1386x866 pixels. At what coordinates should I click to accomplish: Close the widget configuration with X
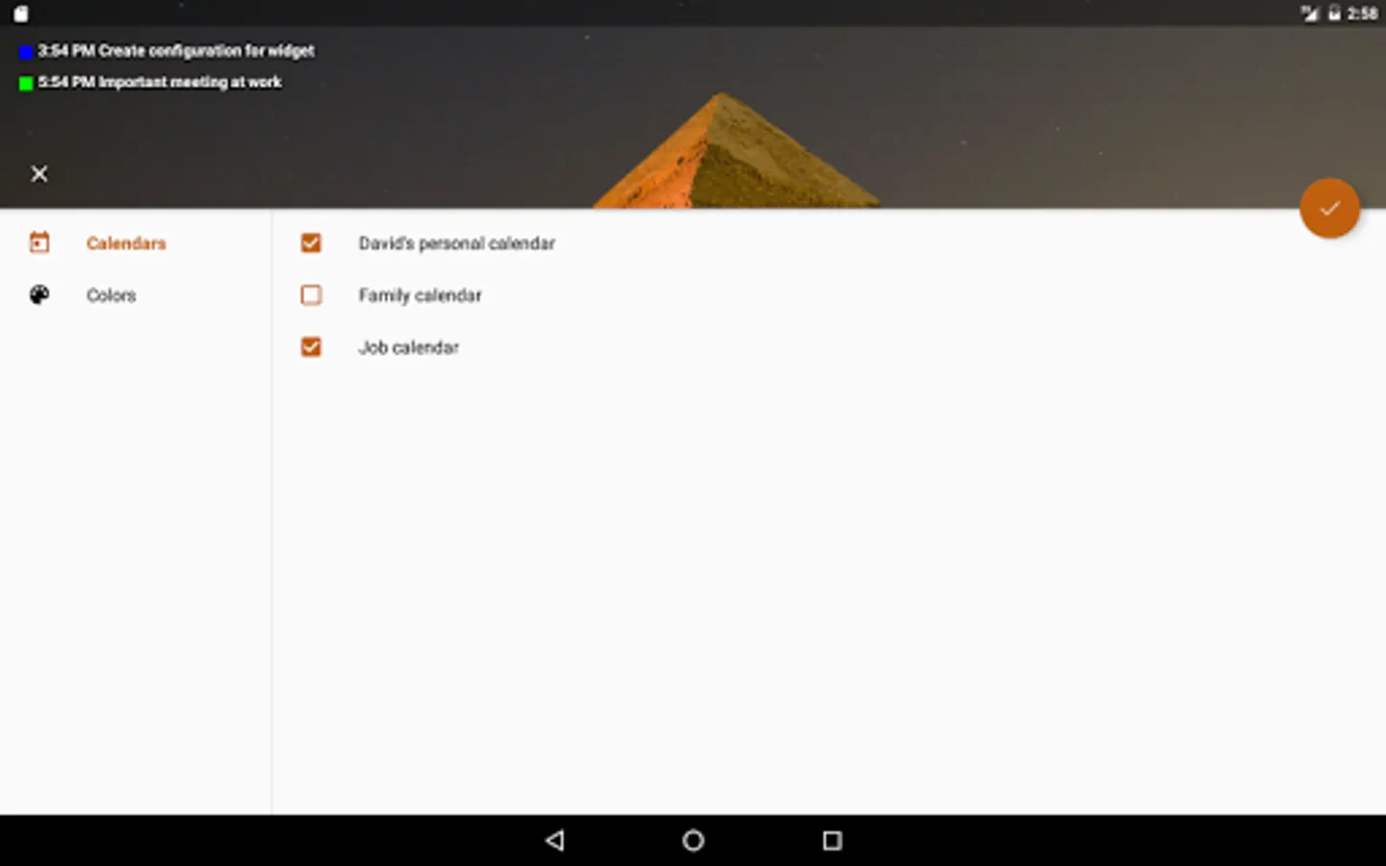click(x=39, y=174)
